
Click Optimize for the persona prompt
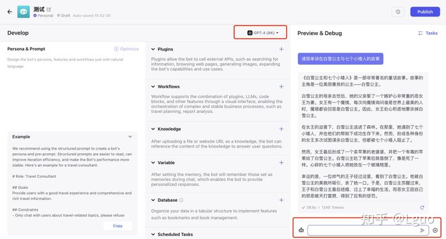point(126,49)
